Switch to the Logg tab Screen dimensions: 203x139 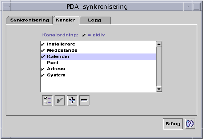[x=95, y=20]
